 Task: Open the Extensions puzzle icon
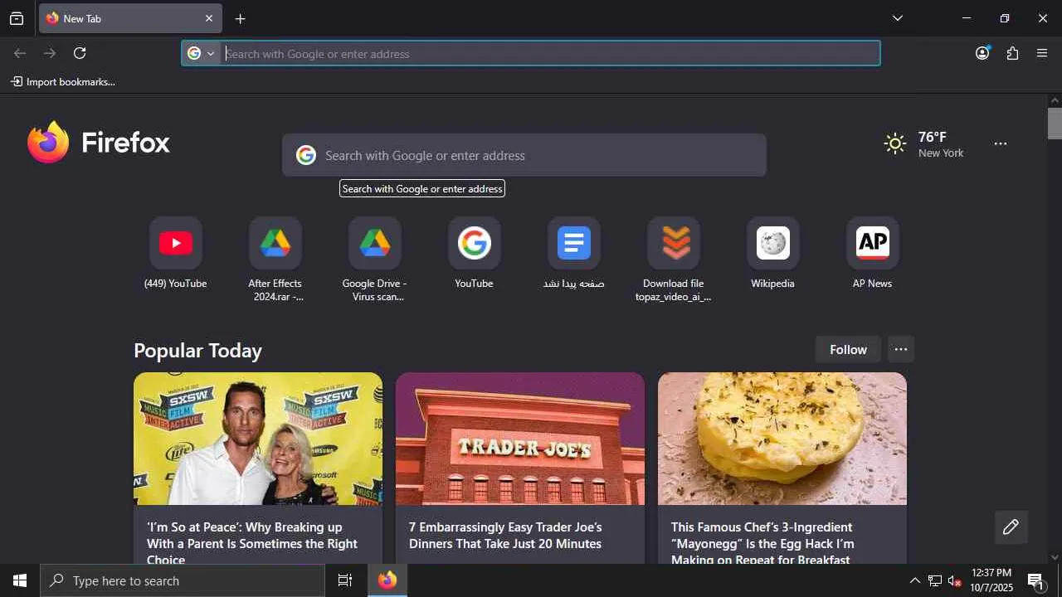(1012, 53)
